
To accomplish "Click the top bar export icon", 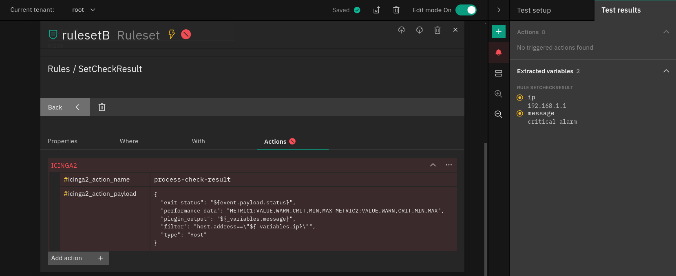I will pyautogui.click(x=377, y=10).
